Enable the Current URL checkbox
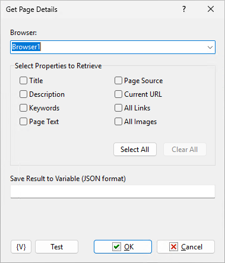 pos(118,94)
